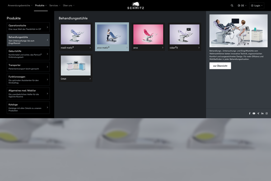Expand the Anwendungsbereiche menu

(x=20, y=5)
